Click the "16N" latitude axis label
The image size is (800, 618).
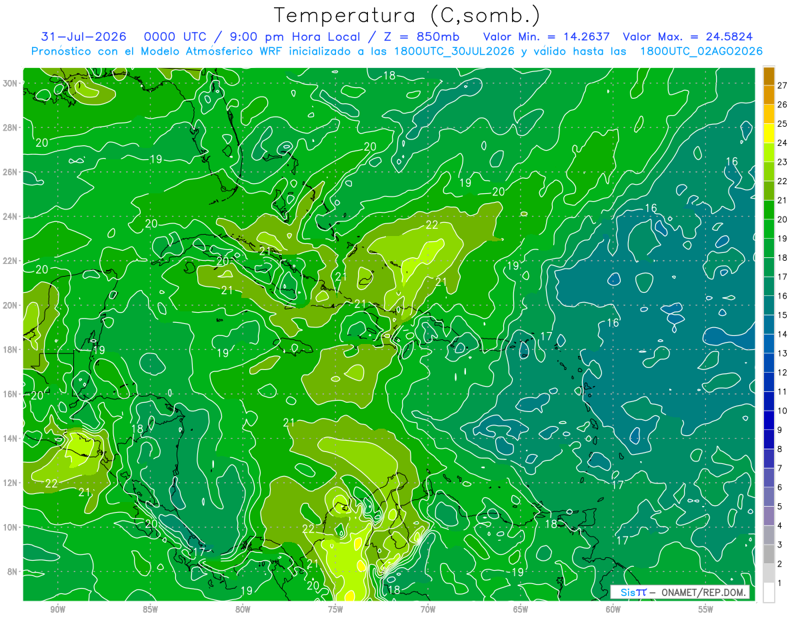11,394
